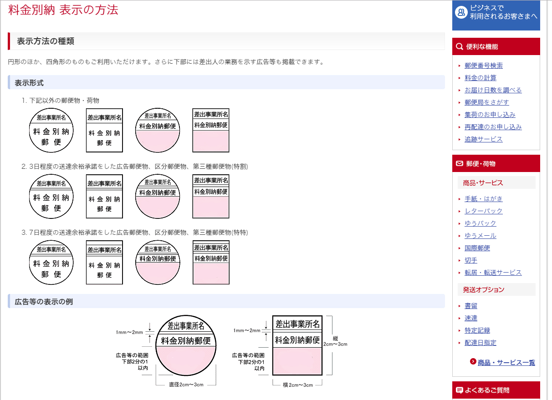Click the business customer person icon
Viewport: 552px width, 400px height.
461,12
